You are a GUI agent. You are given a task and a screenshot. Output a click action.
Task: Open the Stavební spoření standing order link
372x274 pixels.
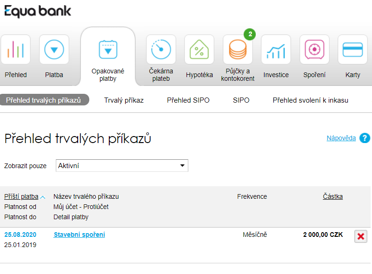click(x=79, y=235)
